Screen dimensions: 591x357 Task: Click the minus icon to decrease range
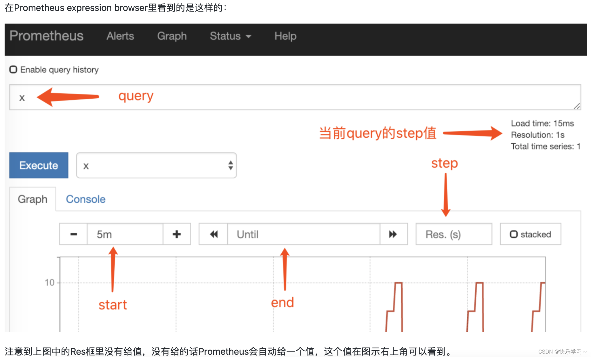coord(73,234)
